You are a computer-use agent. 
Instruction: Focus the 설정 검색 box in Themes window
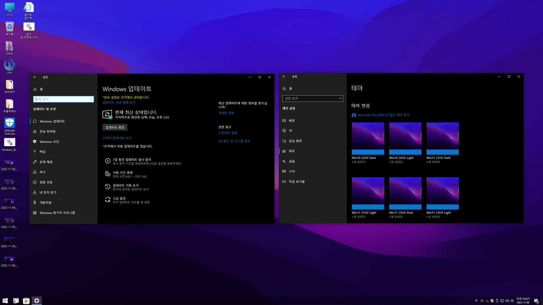point(313,98)
